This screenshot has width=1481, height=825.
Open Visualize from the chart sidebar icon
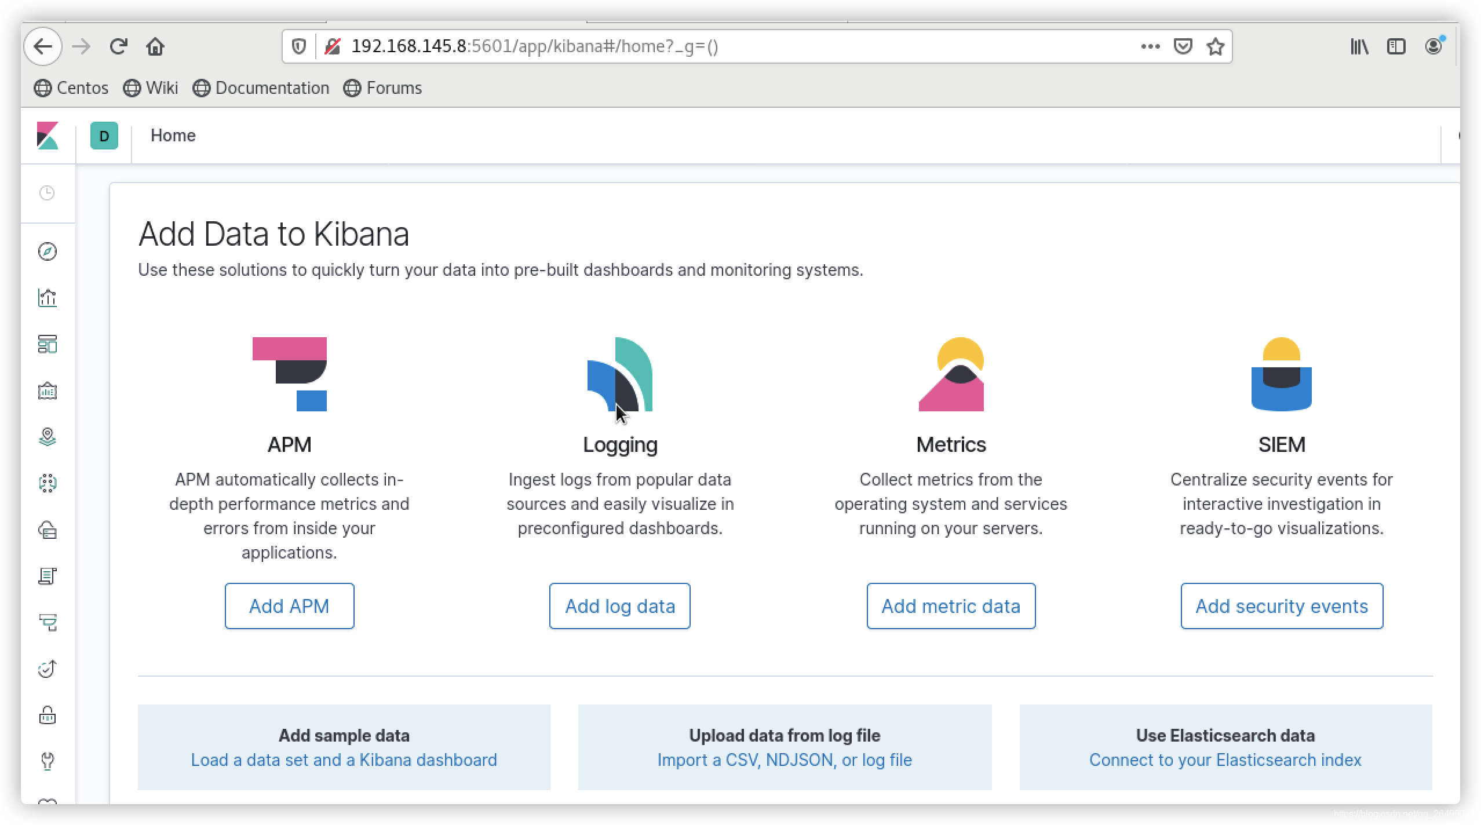tap(48, 298)
